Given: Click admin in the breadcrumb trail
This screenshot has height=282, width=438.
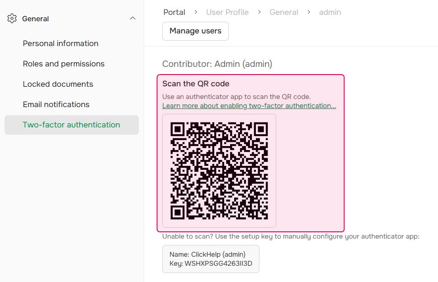Looking at the screenshot, I should pyautogui.click(x=330, y=12).
